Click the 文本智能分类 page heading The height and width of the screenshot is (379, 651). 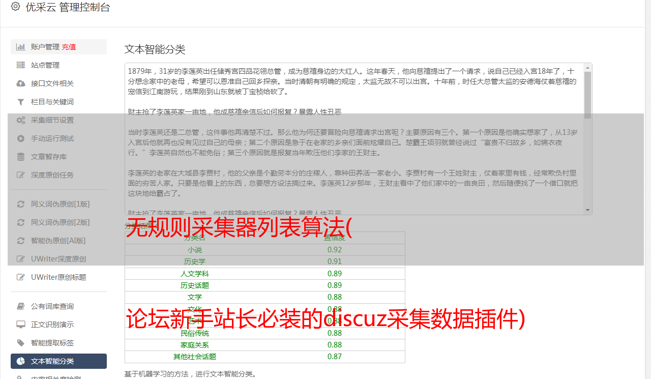pyautogui.click(x=155, y=49)
